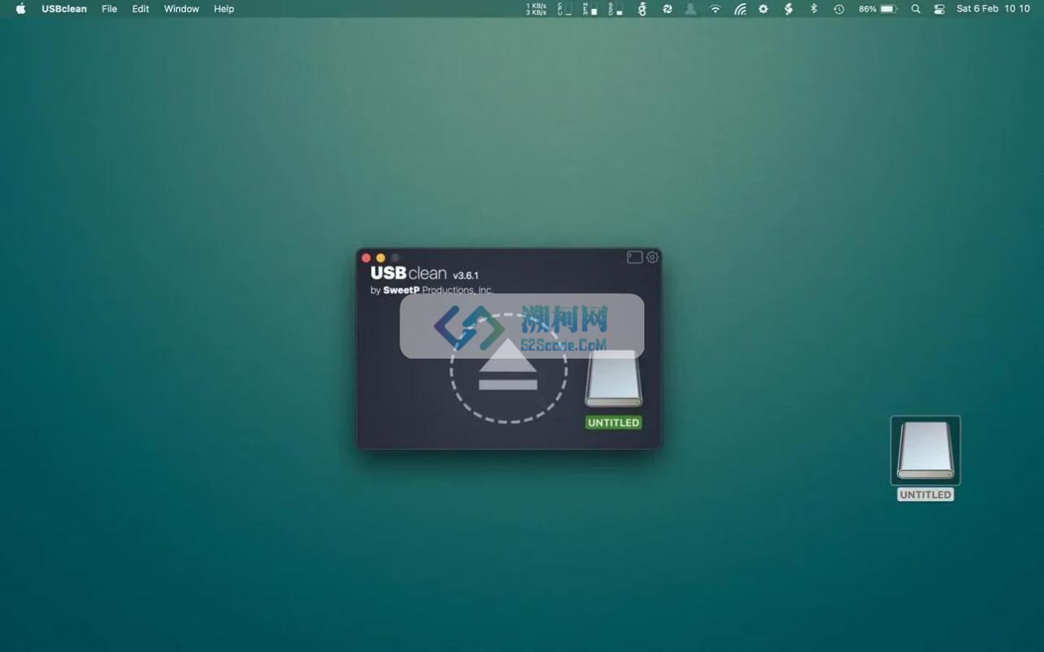Image resolution: width=1044 pixels, height=652 pixels.
Task: Open Control Center in the menu bar
Action: click(x=940, y=9)
